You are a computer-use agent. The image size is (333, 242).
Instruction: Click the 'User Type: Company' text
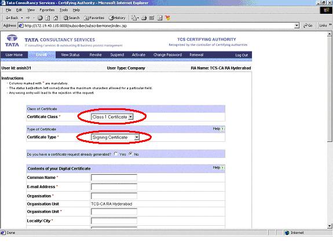(x=126, y=68)
